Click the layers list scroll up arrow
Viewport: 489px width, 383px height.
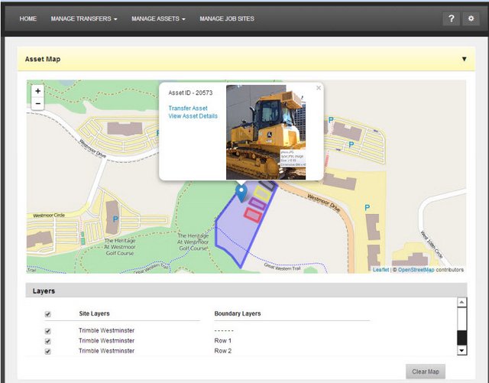coord(461,303)
